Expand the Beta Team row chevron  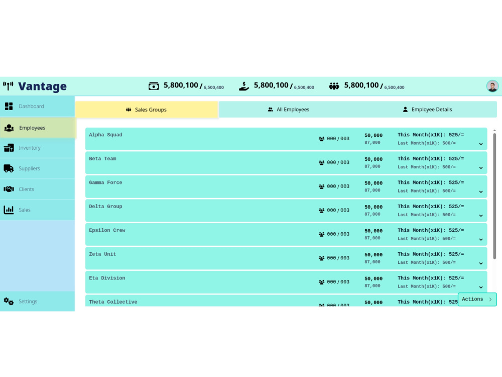481,168
